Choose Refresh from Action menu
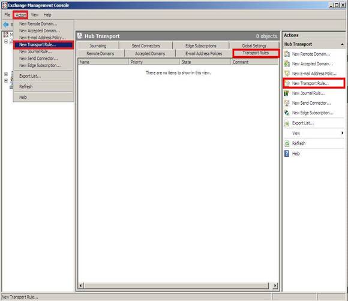 coord(43,87)
